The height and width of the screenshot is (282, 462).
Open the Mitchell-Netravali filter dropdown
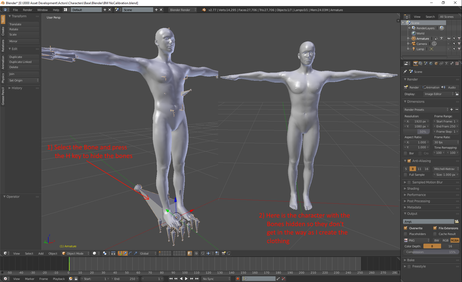[x=446, y=169]
